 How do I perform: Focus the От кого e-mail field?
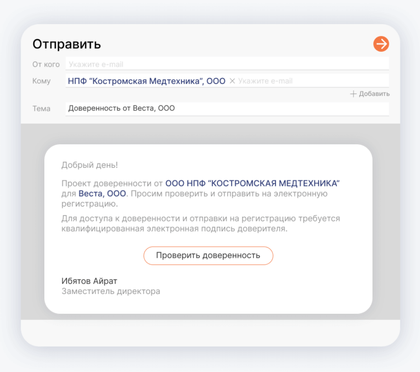pyautogui.click(x=227, y=64)
